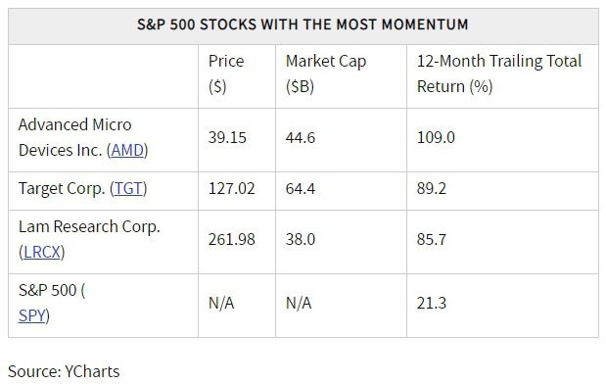Select the AMD price 39.15 cell
Screen dimensions: 606x384
pos(237,140)
